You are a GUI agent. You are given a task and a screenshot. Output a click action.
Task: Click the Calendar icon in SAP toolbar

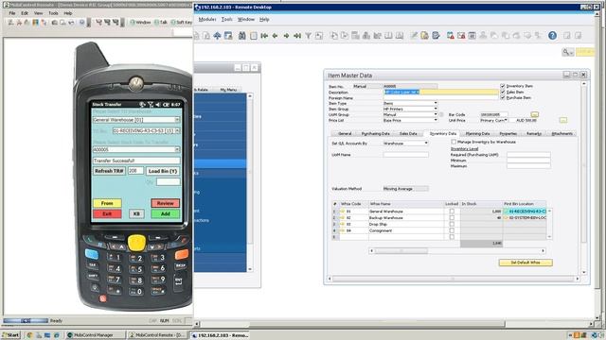472,36
